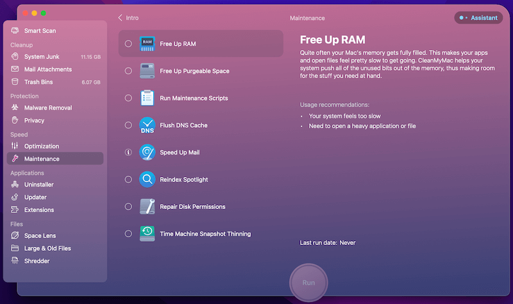The width and height of the screenshot is (513, 304).
Task: Click the Shredder sidebar icon
Action: [15, 260]
